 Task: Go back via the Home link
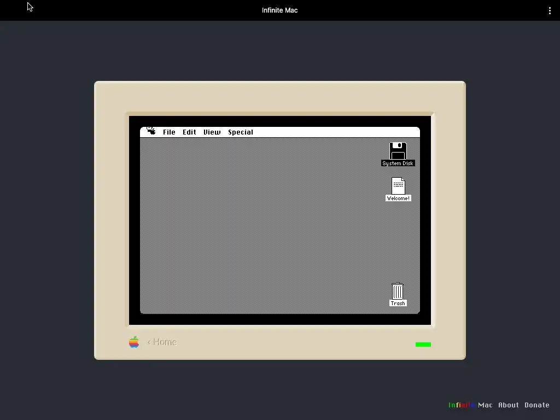tap(162, 342)
